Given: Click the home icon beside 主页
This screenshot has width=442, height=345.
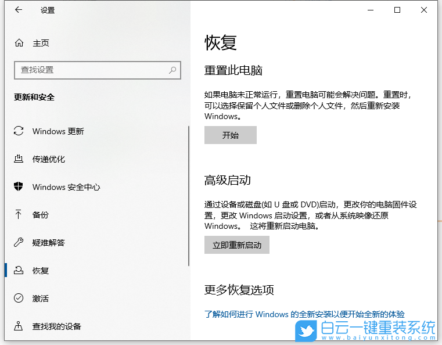Looking at the screenshot, I should (x=19, y=43).
